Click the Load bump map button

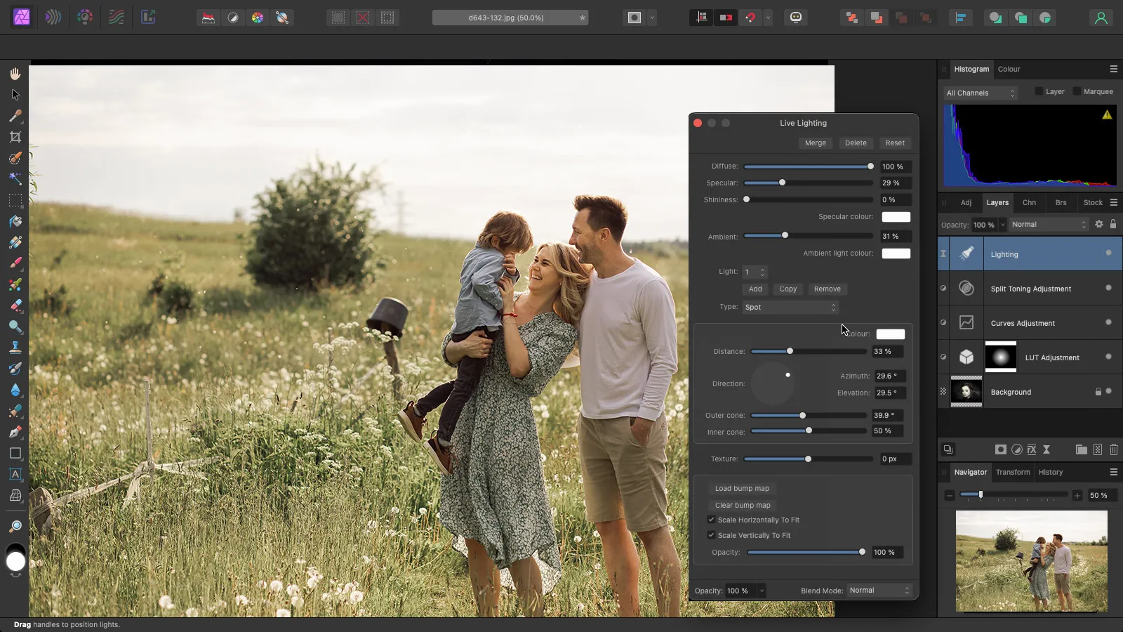pos(742,489)
